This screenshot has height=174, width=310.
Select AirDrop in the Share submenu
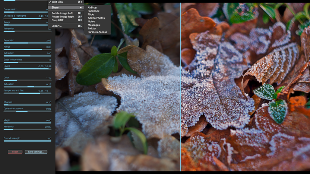click(x=92, y=7)
